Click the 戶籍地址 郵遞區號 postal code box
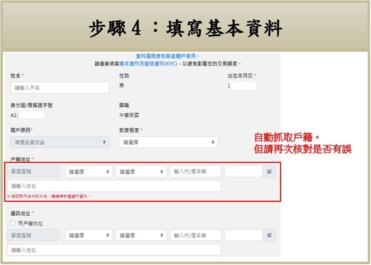Screen dimensions: 371x265 [x=33, y=172]
